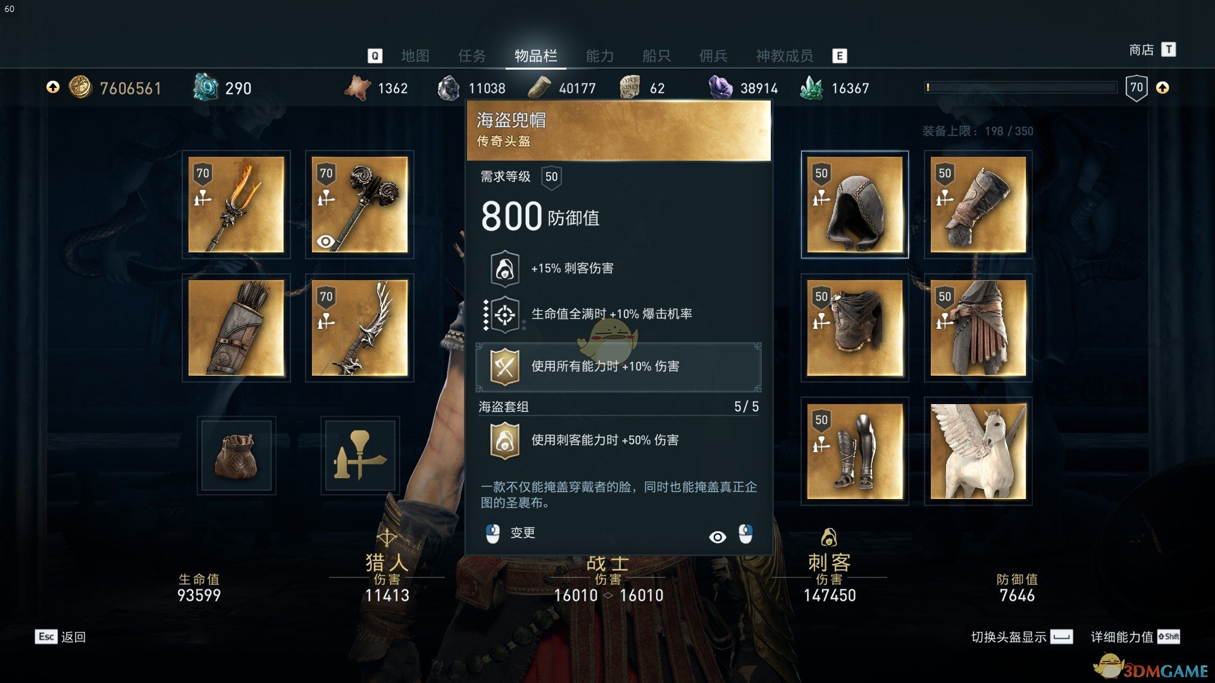Select the level 50 greaves slot
1215x683 pixels.
coord(855,451)
